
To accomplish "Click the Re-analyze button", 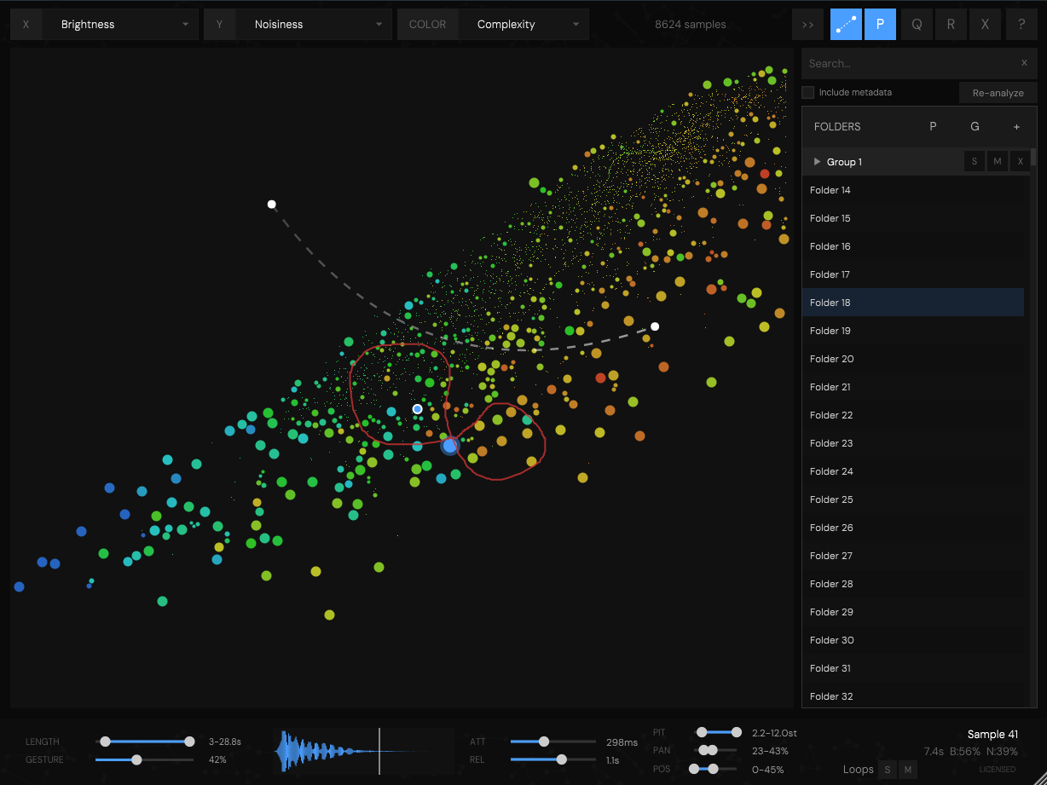I will pyautogui.click(x=998, y=93).
